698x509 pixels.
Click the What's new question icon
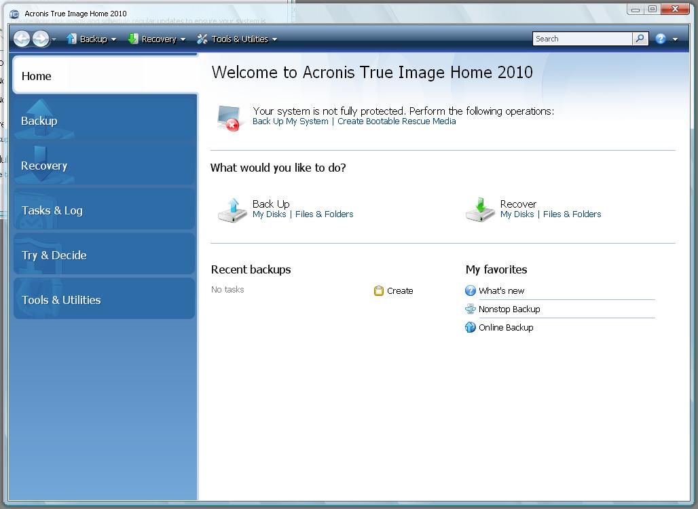pyautogui.click(x=471, y=290)
